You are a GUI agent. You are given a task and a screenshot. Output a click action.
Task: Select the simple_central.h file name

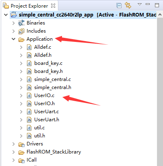click(53, 87)
